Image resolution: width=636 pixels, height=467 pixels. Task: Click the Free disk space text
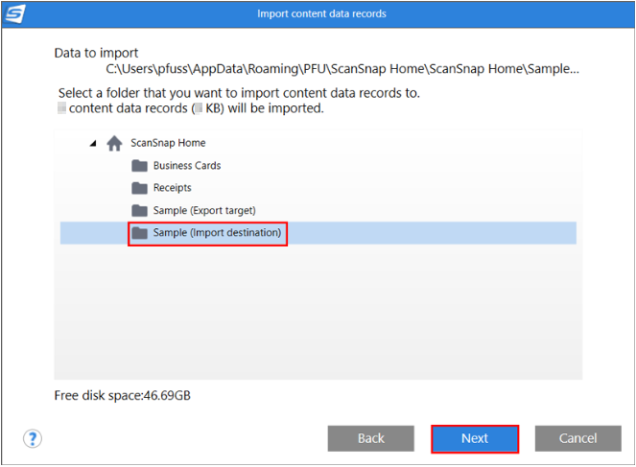click(123, 395)
